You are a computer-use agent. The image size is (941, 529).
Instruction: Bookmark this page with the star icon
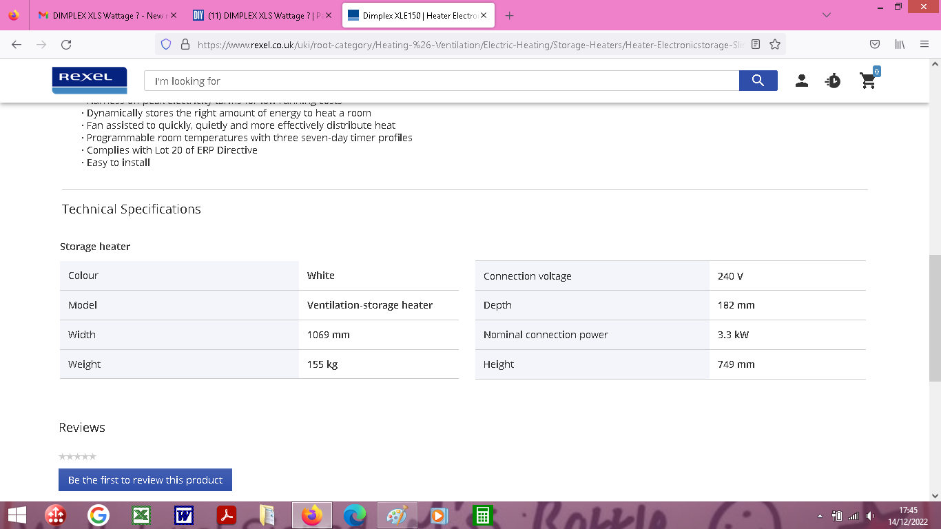(775, 44)
